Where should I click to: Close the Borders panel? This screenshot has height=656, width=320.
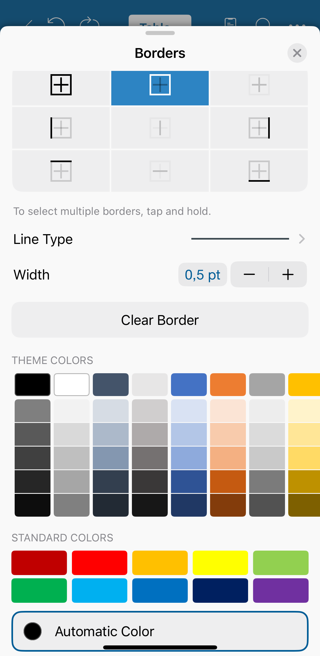[297, 53]
